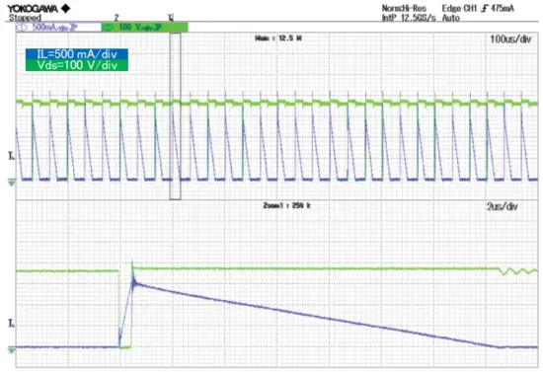This screenshot has height=372, width=543.
Task: Select the CH2 100 V/div channel label
Action: point(145,28)
